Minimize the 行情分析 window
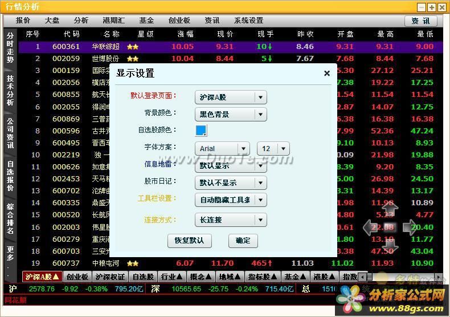Screen dimensions: 450x317 tap(422, 7)
